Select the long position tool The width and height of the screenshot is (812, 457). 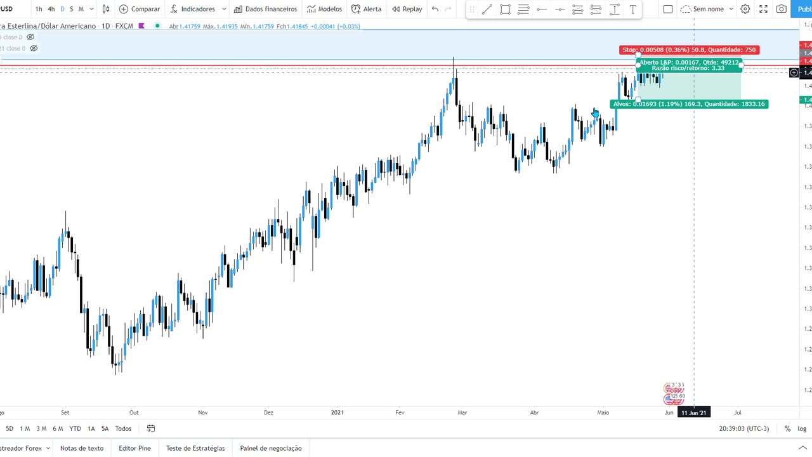point(578,9)
